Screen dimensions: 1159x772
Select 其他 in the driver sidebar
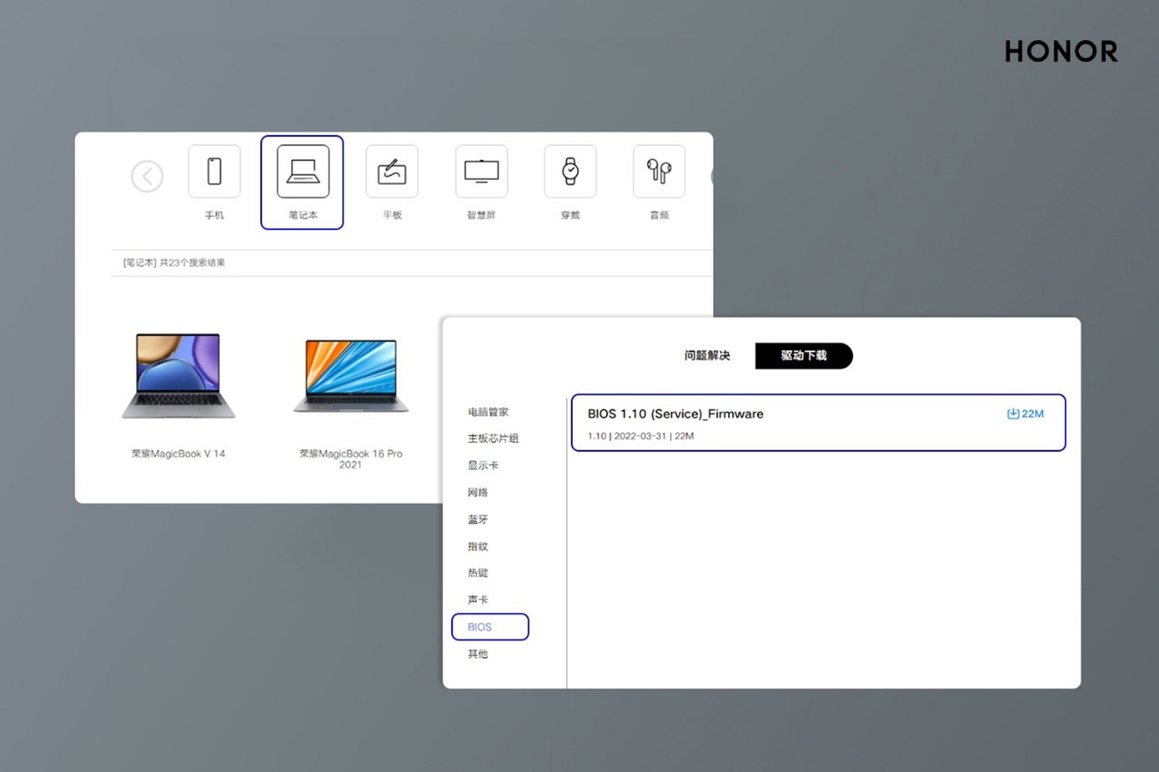(478, 654)
